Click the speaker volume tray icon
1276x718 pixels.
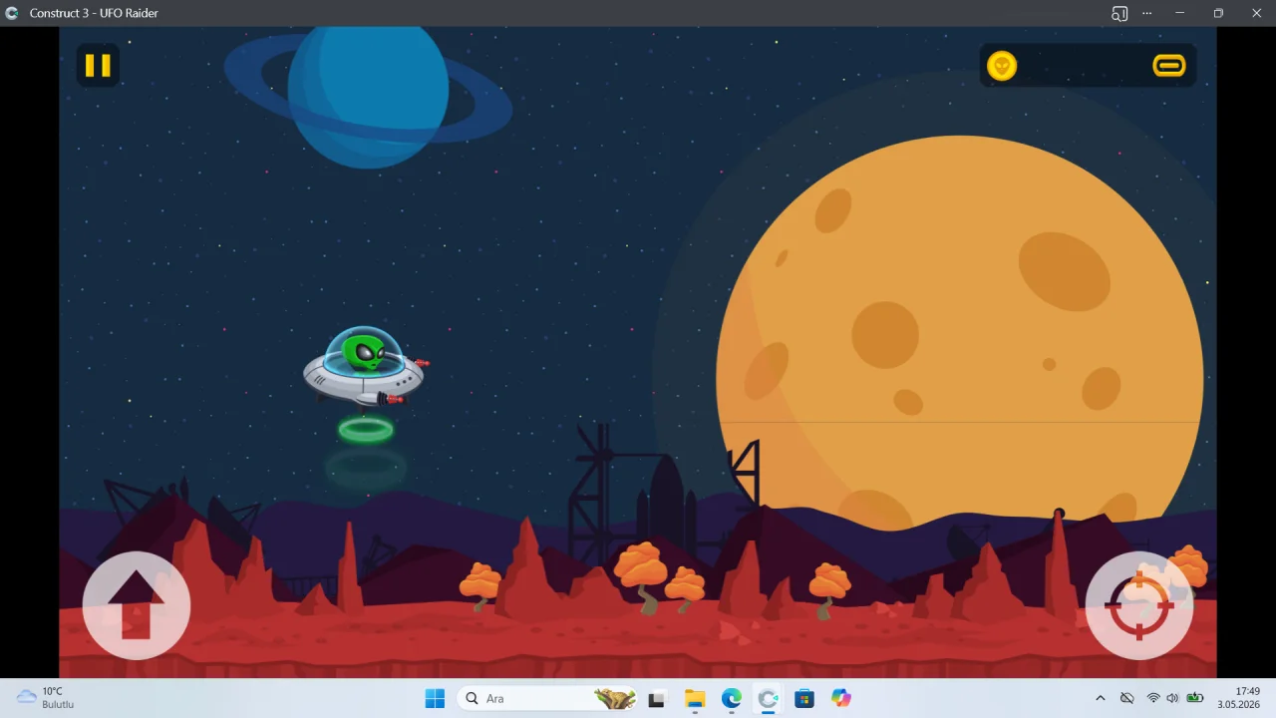(1172, 698)
